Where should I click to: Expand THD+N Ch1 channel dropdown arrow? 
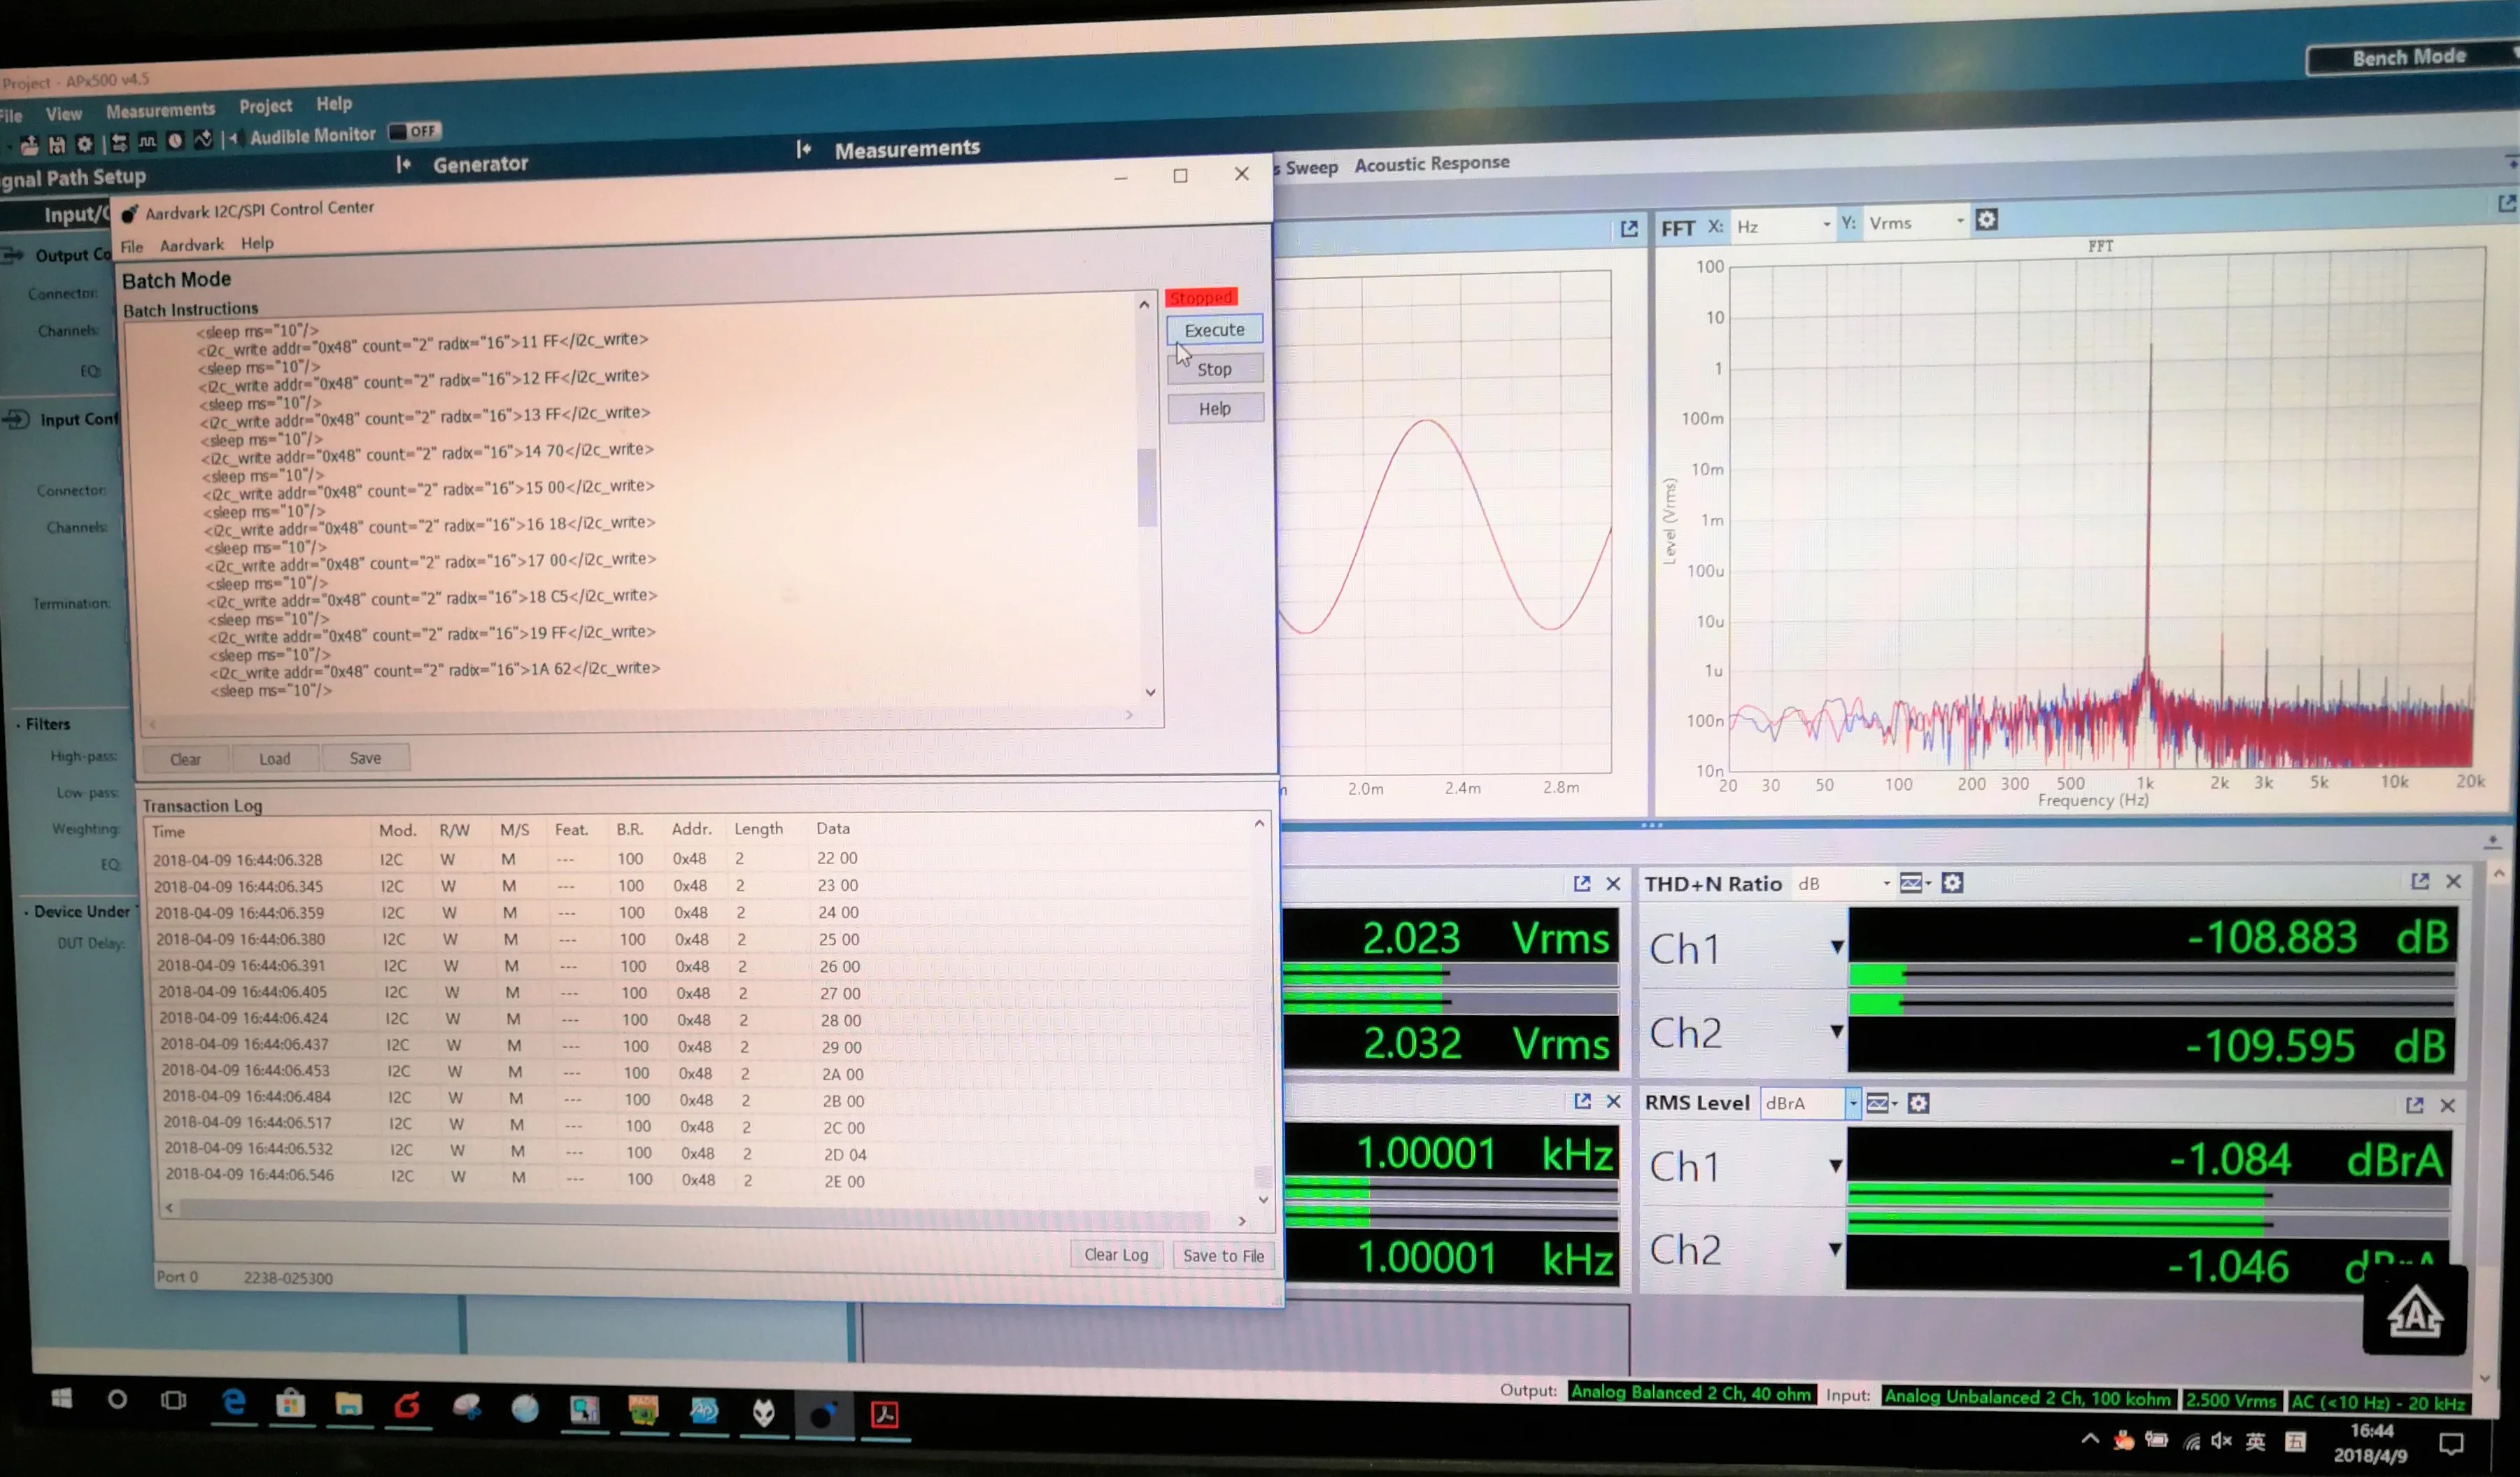pyautogui.click(x=1836, y=947)
